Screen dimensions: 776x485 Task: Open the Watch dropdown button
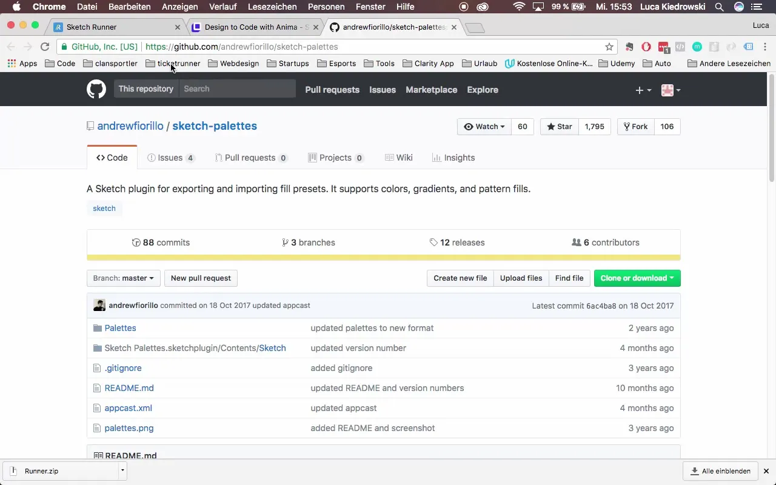(484, 127)
